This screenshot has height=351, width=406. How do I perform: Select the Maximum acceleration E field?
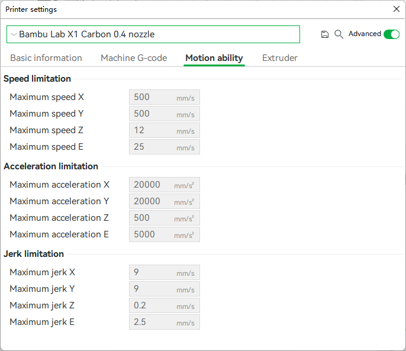point(165,234)
